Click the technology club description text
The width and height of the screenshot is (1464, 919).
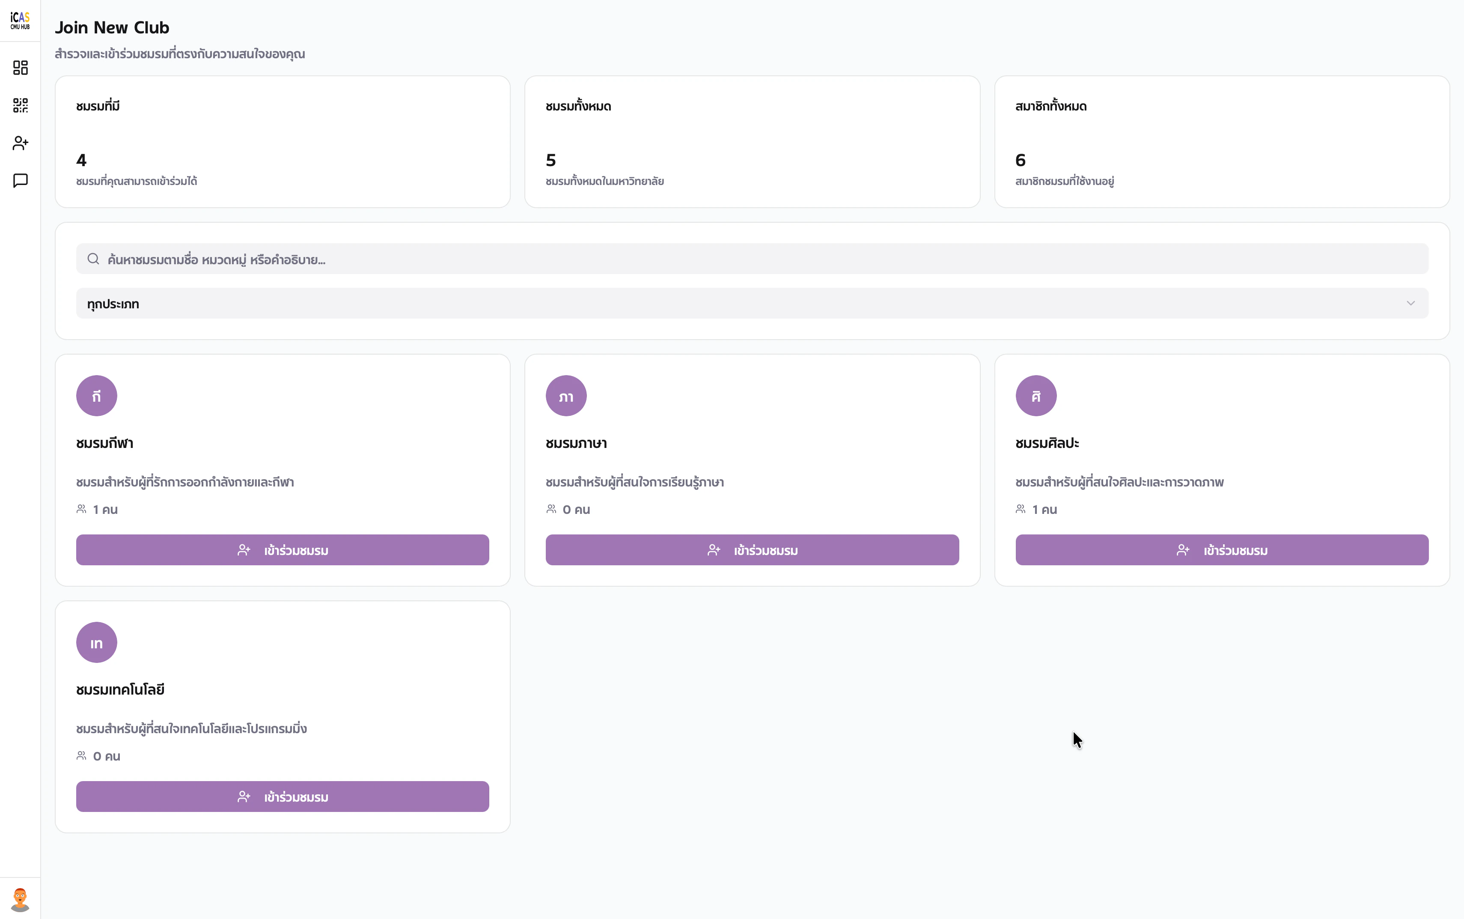[191, 729]
